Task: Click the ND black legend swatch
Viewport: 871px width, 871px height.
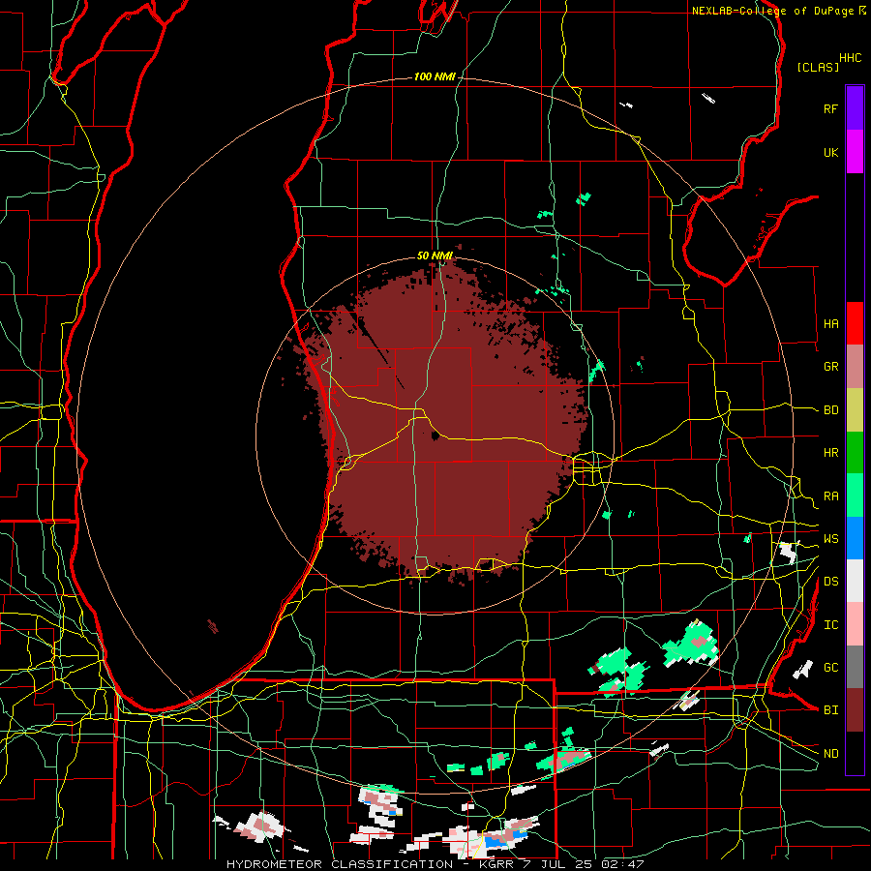Action: [855, 753]
